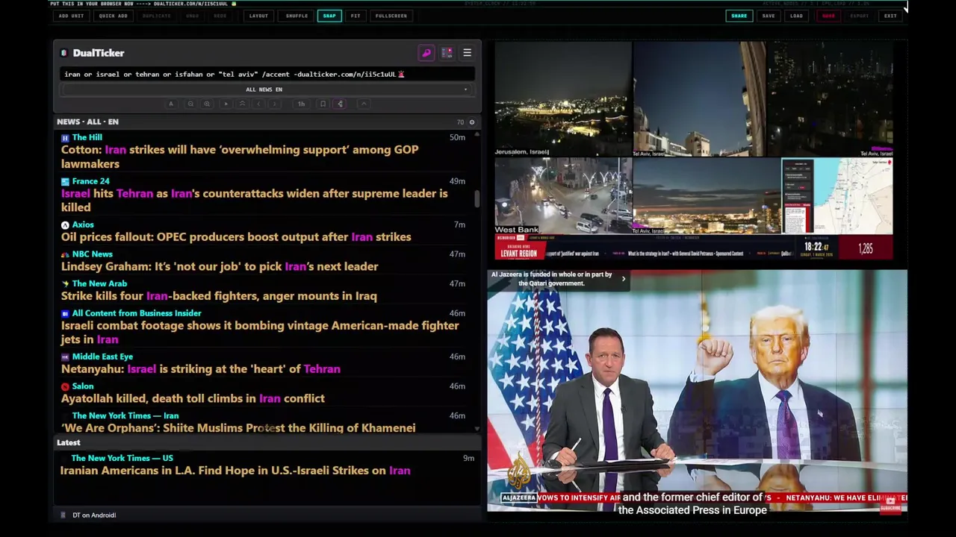Image resolution: width=956 pixels, height=537 pixels.
Task: Click the DT on Android link
Action: 94,515
